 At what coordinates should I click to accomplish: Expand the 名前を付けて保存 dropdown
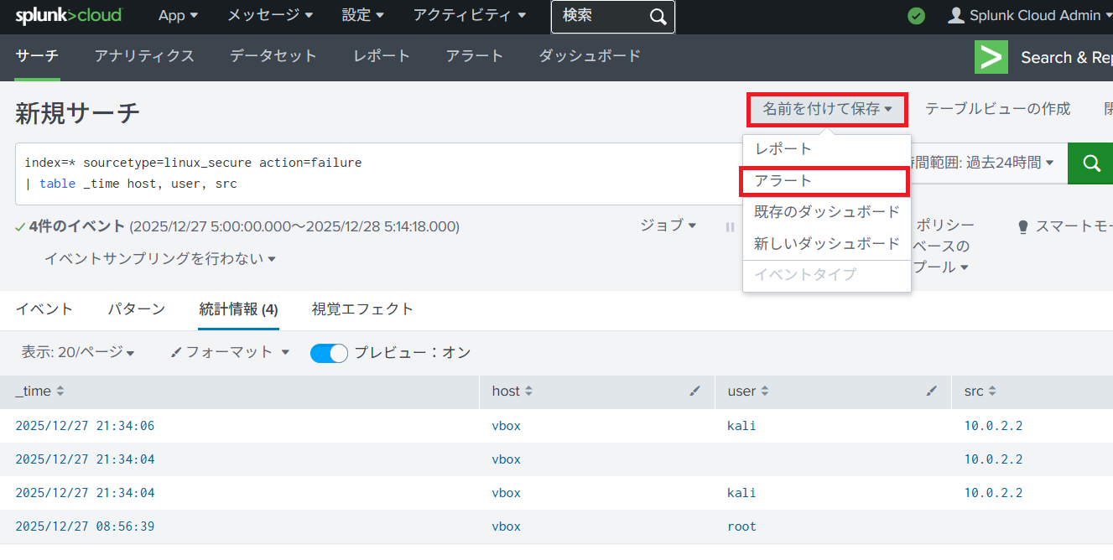826,109
